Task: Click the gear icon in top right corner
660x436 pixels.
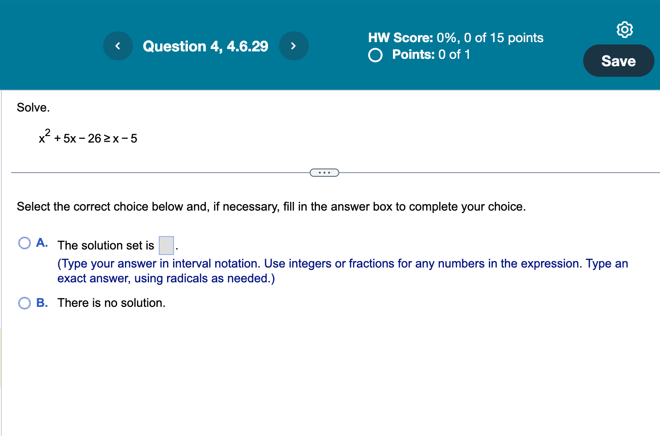Action: click(x=625, y=29)
